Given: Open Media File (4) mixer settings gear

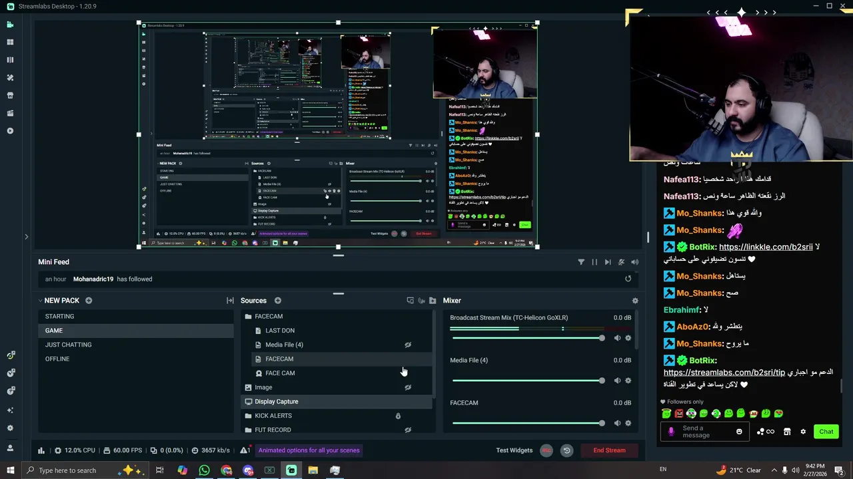Looking at the screenshot, I should 628,381.
